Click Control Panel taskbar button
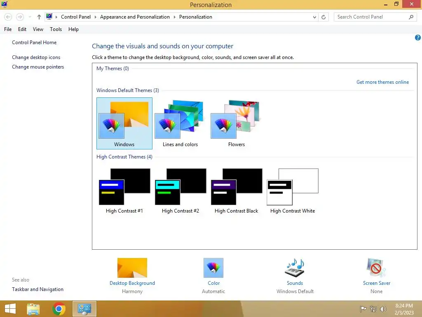Image resolution: width=422 pixels, height=317 pixels. click(x=84, y=309)
